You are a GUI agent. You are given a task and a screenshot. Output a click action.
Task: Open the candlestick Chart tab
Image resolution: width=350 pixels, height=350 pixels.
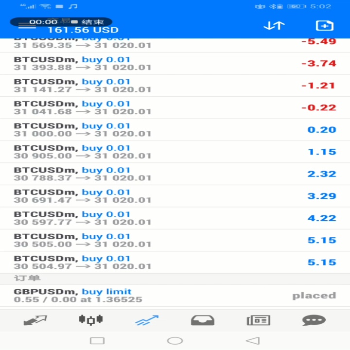pyautogui.click(x=91, y=320)
